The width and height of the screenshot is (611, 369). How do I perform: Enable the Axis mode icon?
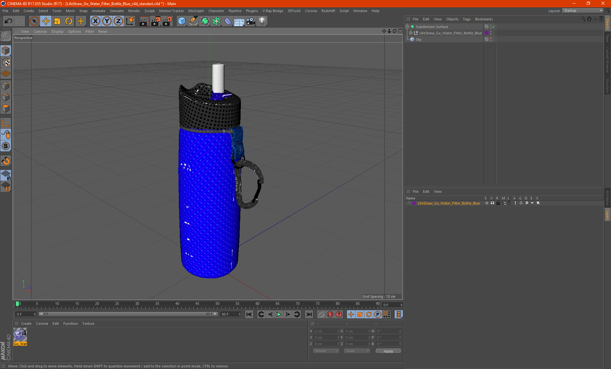[x=6, y=123]
